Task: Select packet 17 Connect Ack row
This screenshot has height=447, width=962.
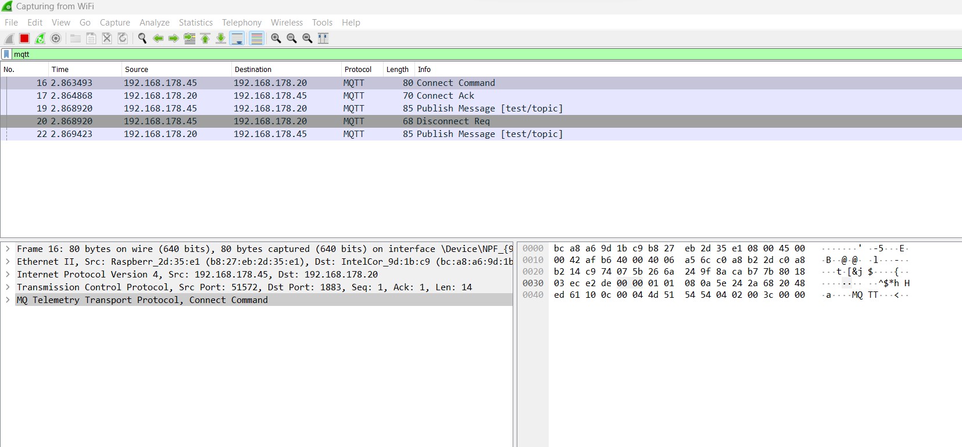Action: pyautogui.click(x=481, y=96)
